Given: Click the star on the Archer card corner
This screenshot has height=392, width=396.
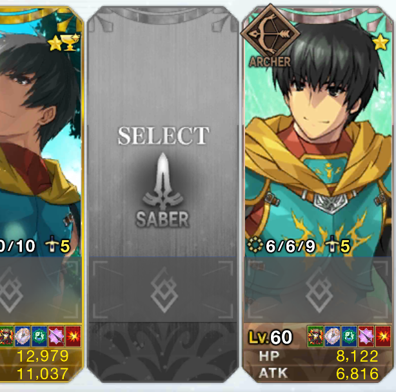Looking at the screenshot, I should coord(381,42).
